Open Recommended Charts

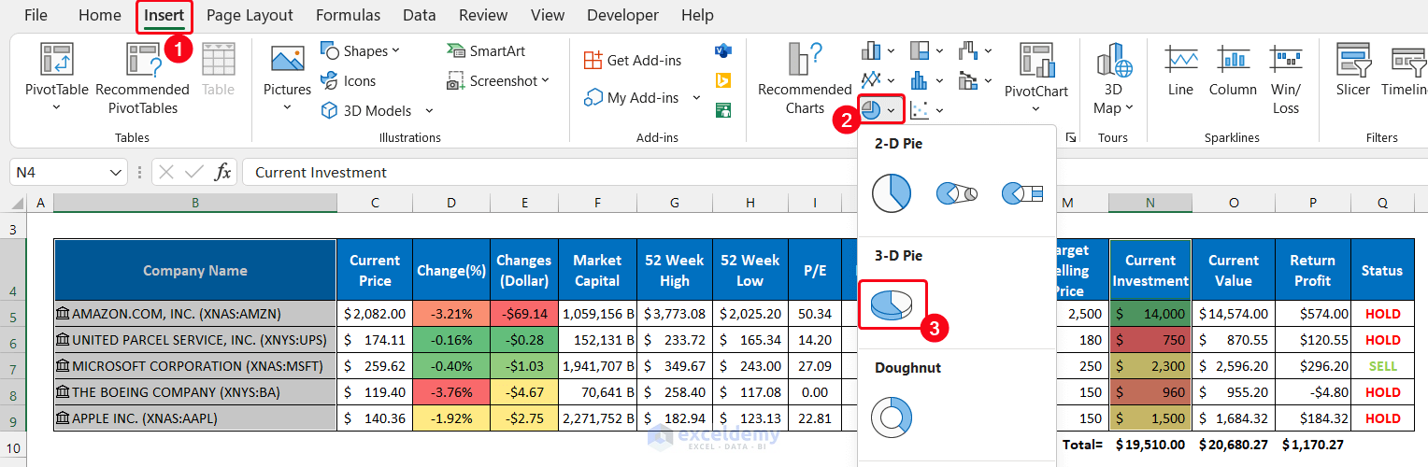pyautogui.click(x=804, y=78)
